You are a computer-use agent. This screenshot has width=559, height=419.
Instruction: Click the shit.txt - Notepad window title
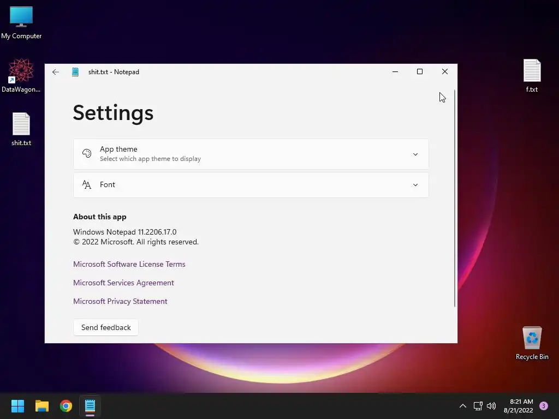[114, 72]
